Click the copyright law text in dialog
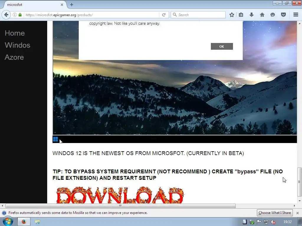This screenshot has height=226, width=302. (124, 24)
